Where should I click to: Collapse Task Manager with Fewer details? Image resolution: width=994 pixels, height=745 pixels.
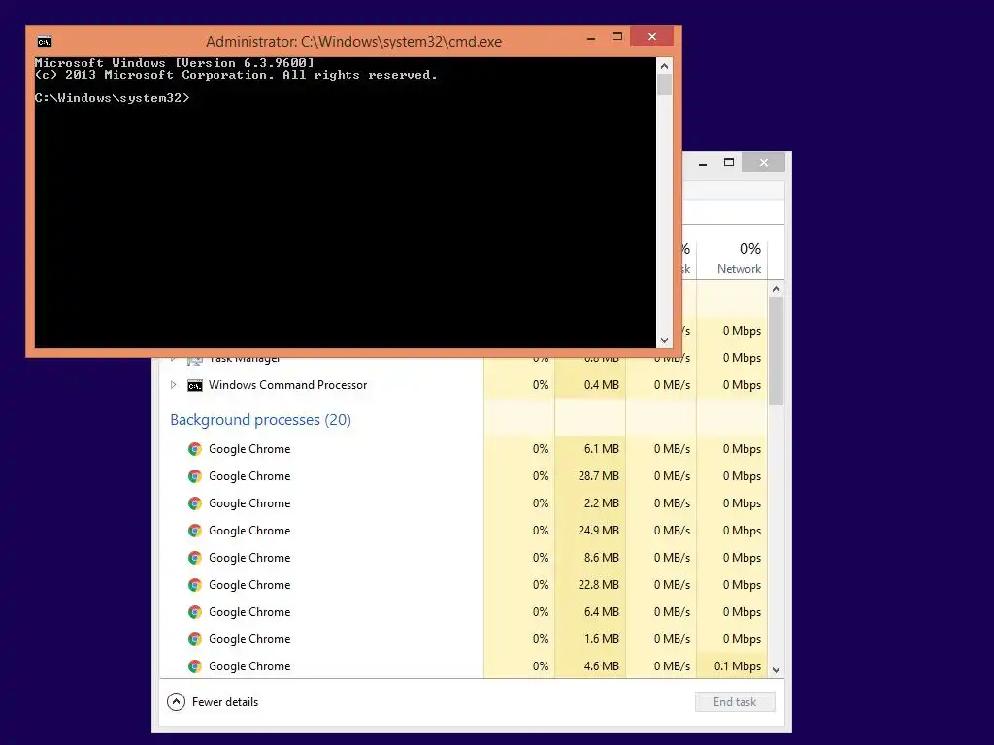213,702
